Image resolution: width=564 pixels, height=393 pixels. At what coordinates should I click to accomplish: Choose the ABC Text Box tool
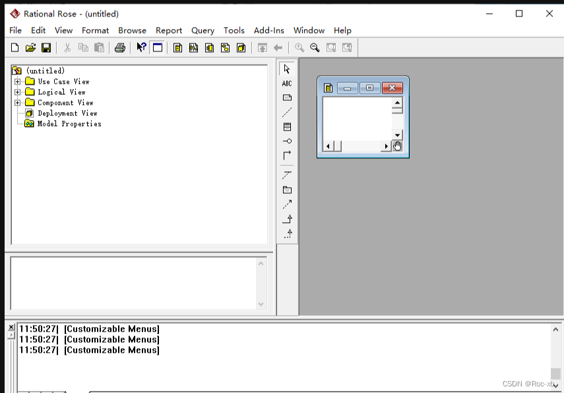click(287, 84)
